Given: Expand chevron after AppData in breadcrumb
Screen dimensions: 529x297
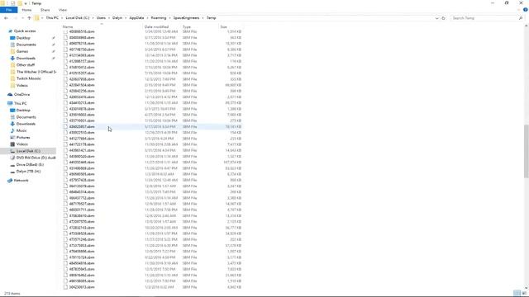Looking at the screenshot, I should coord(147,18).
